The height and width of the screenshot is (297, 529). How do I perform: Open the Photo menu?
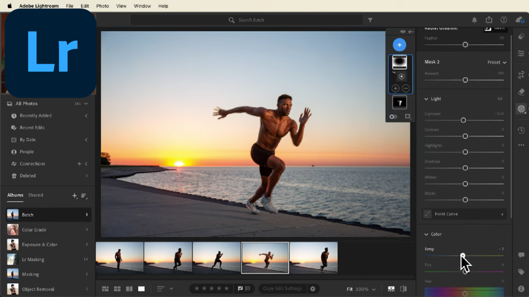tap(102, 6)
